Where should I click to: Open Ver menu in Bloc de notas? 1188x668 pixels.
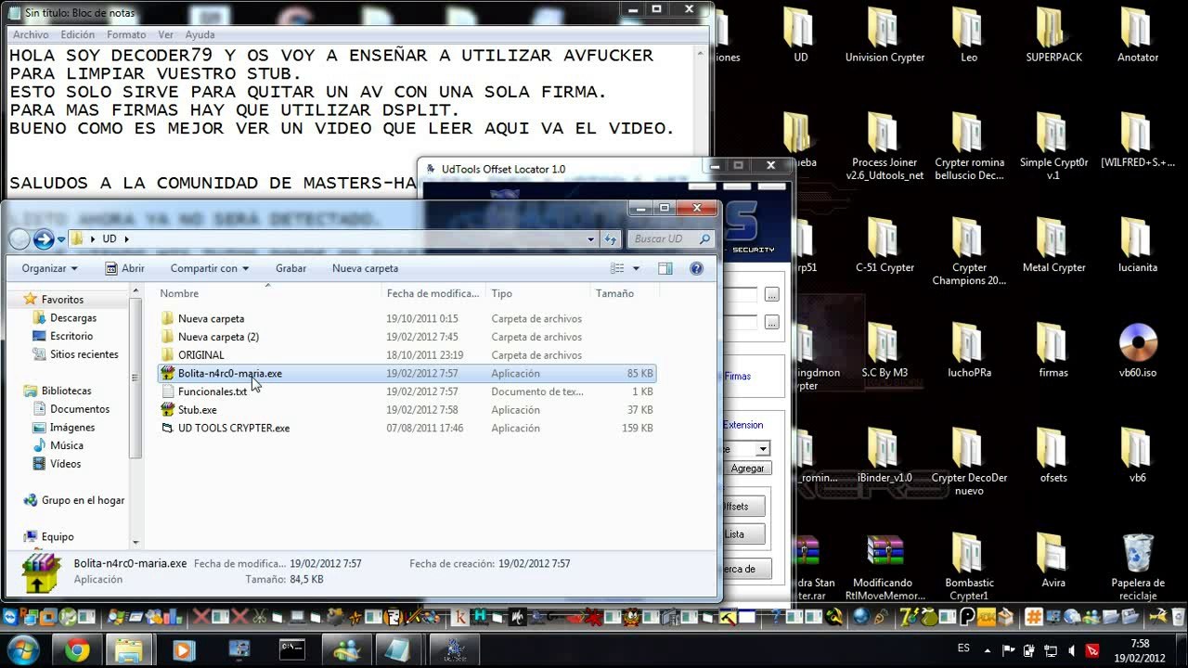(x=166, y=35)
